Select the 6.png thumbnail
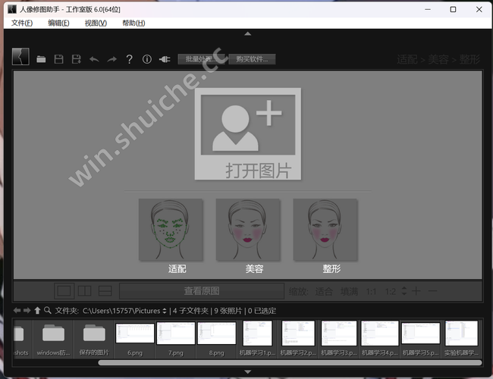 click(135, 337)
